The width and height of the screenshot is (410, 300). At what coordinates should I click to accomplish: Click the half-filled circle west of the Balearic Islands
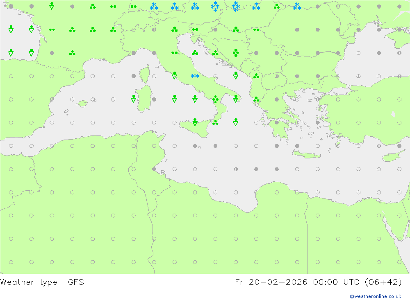[52, 99]
